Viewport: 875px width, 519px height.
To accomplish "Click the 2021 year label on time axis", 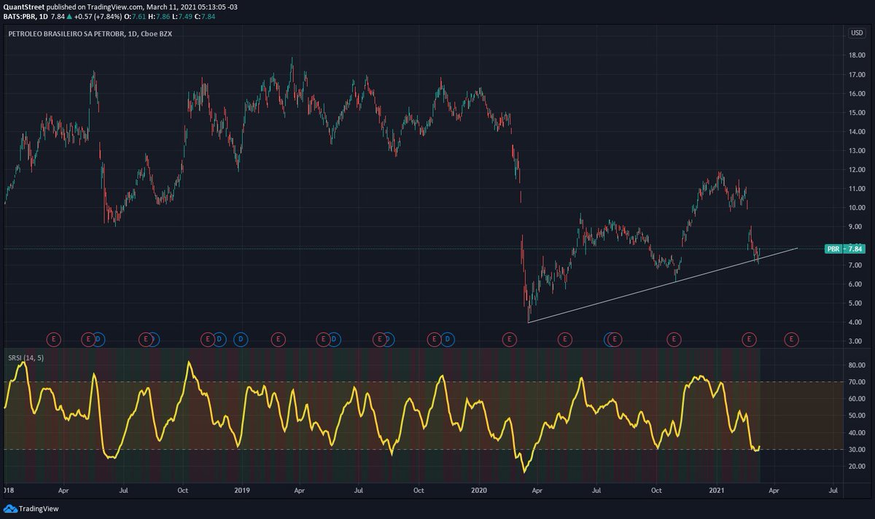I will pyautogui.click(x=717, y=491).
